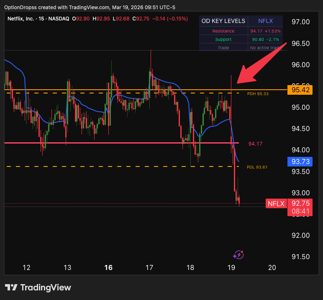The height and width of the screenshot is (300, 323).
Task: Click the 92.00 price axis label
Action: 300,235
